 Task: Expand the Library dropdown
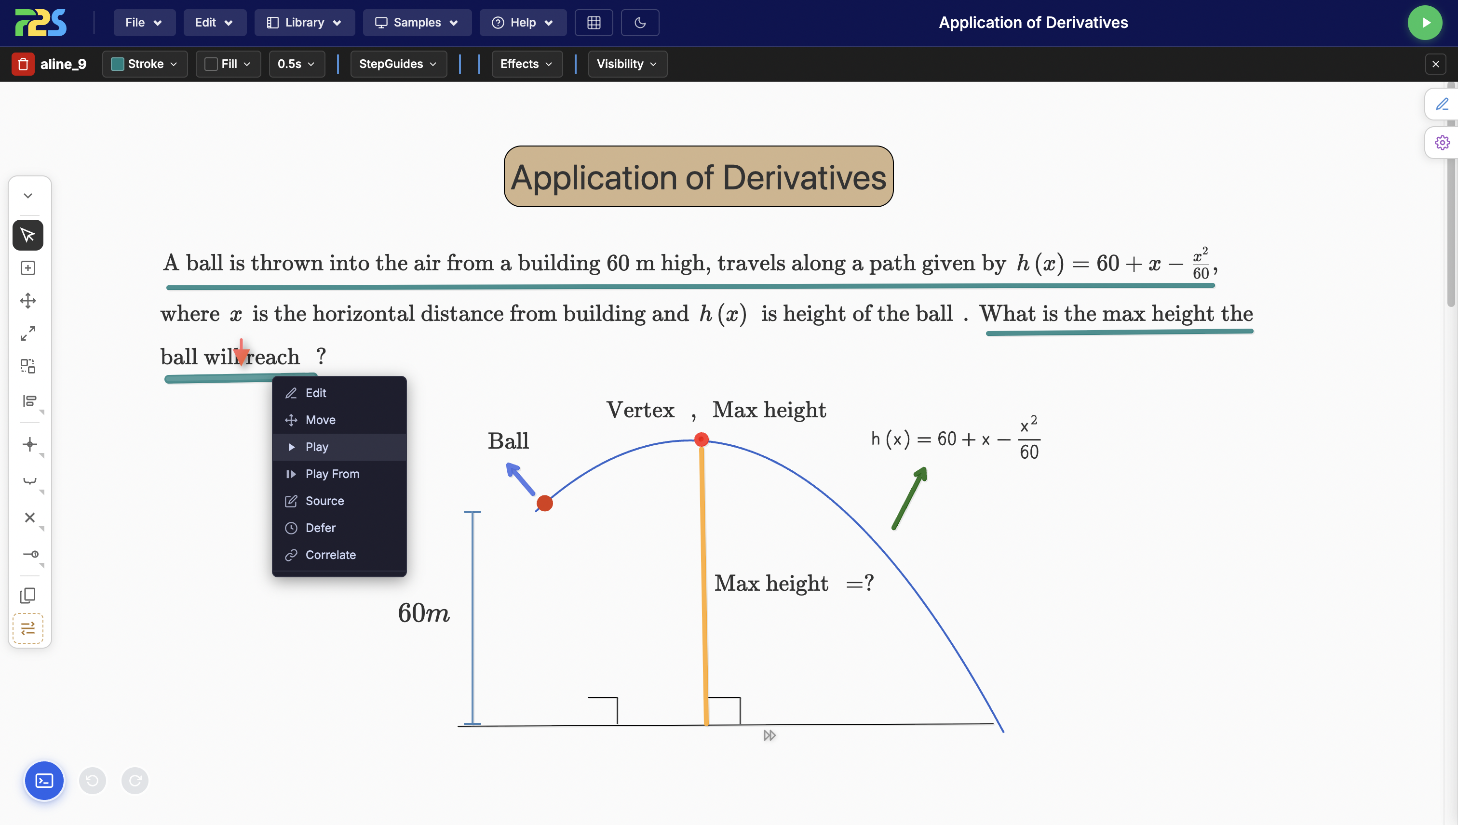pos(304,23)
